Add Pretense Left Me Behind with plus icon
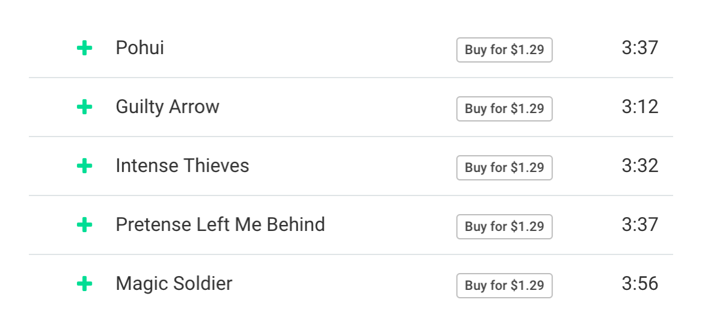The height and width of the screenshot is (332, 702). click(x=85, y=226)
